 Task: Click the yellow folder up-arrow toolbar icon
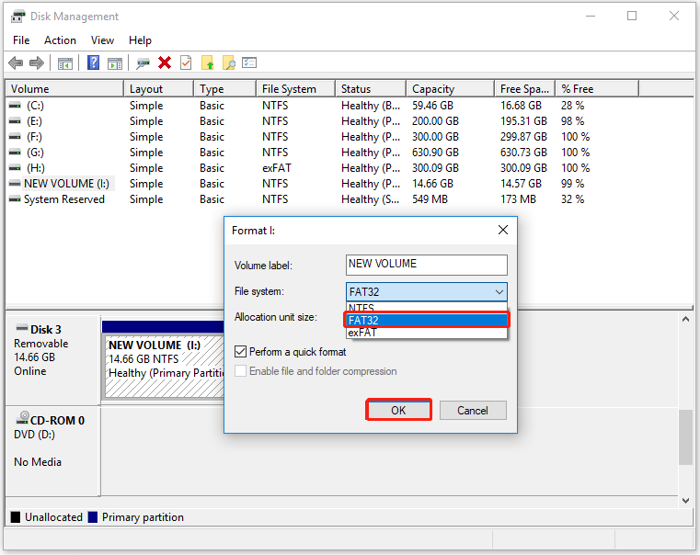[208, 62]
